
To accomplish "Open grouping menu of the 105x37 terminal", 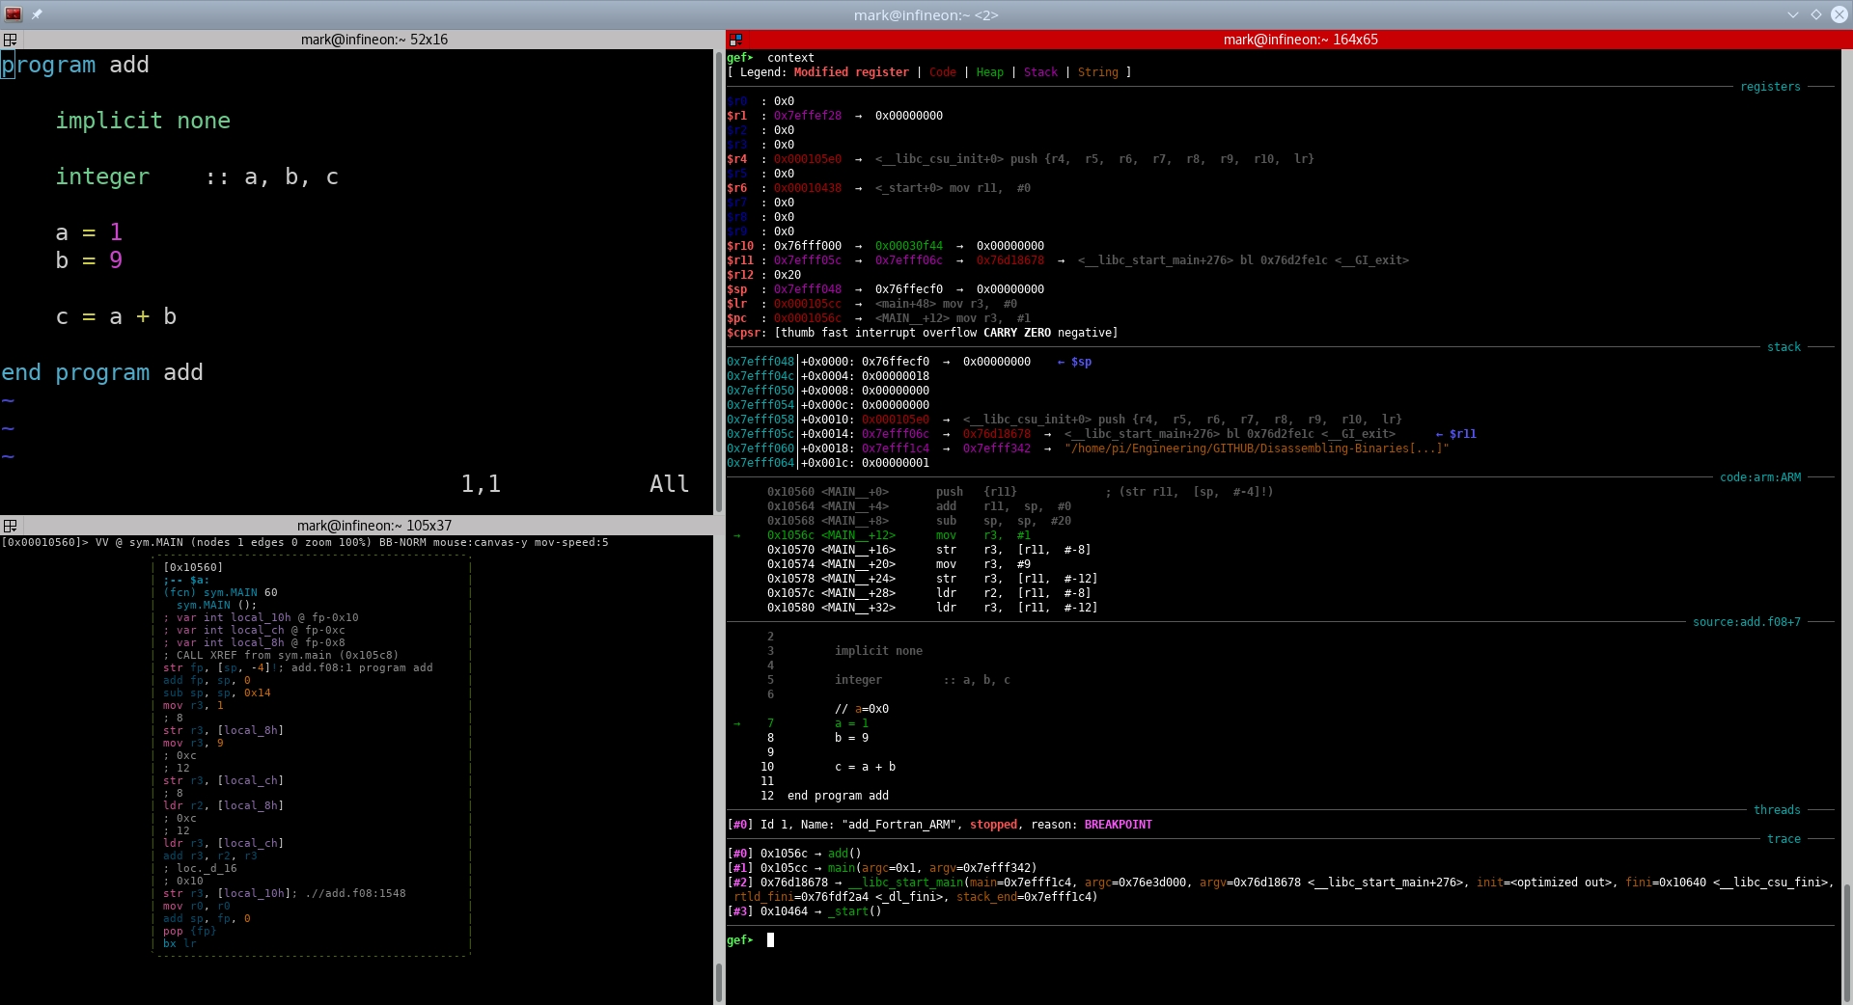I will 11,526.
